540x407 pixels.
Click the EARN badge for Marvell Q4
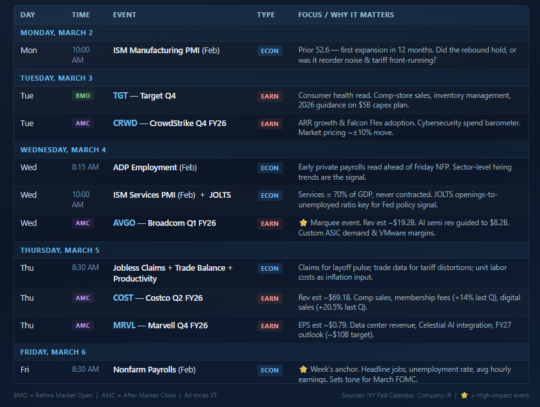pyautogui.click(x=269, y=326)
